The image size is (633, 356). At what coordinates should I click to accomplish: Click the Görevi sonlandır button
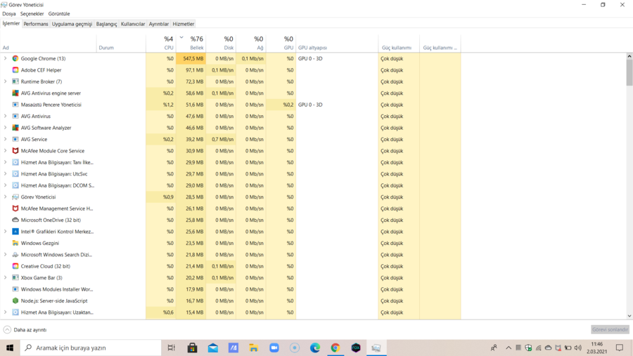610,330
